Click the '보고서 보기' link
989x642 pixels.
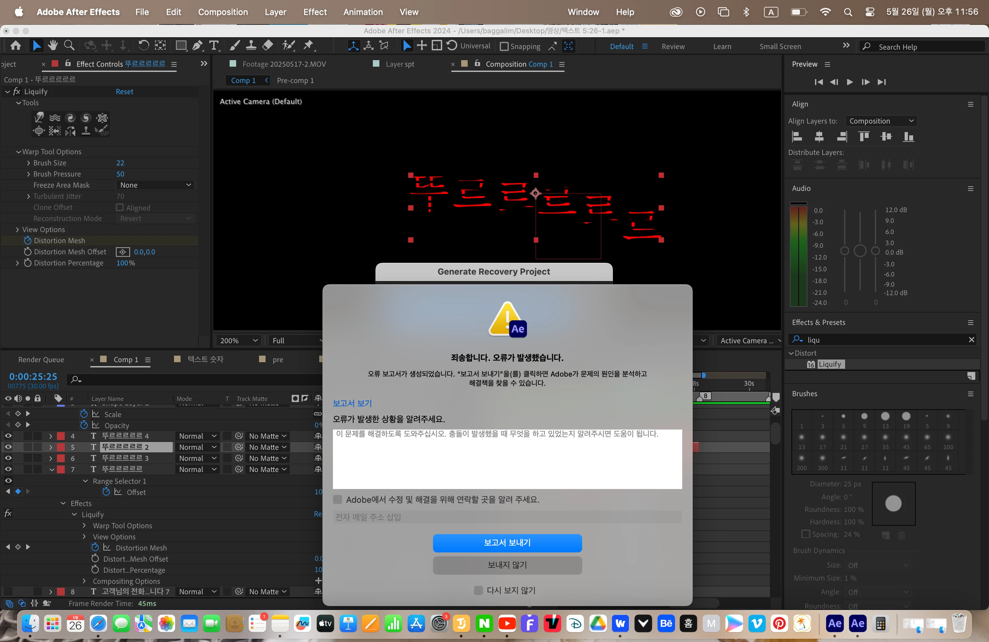352,403
